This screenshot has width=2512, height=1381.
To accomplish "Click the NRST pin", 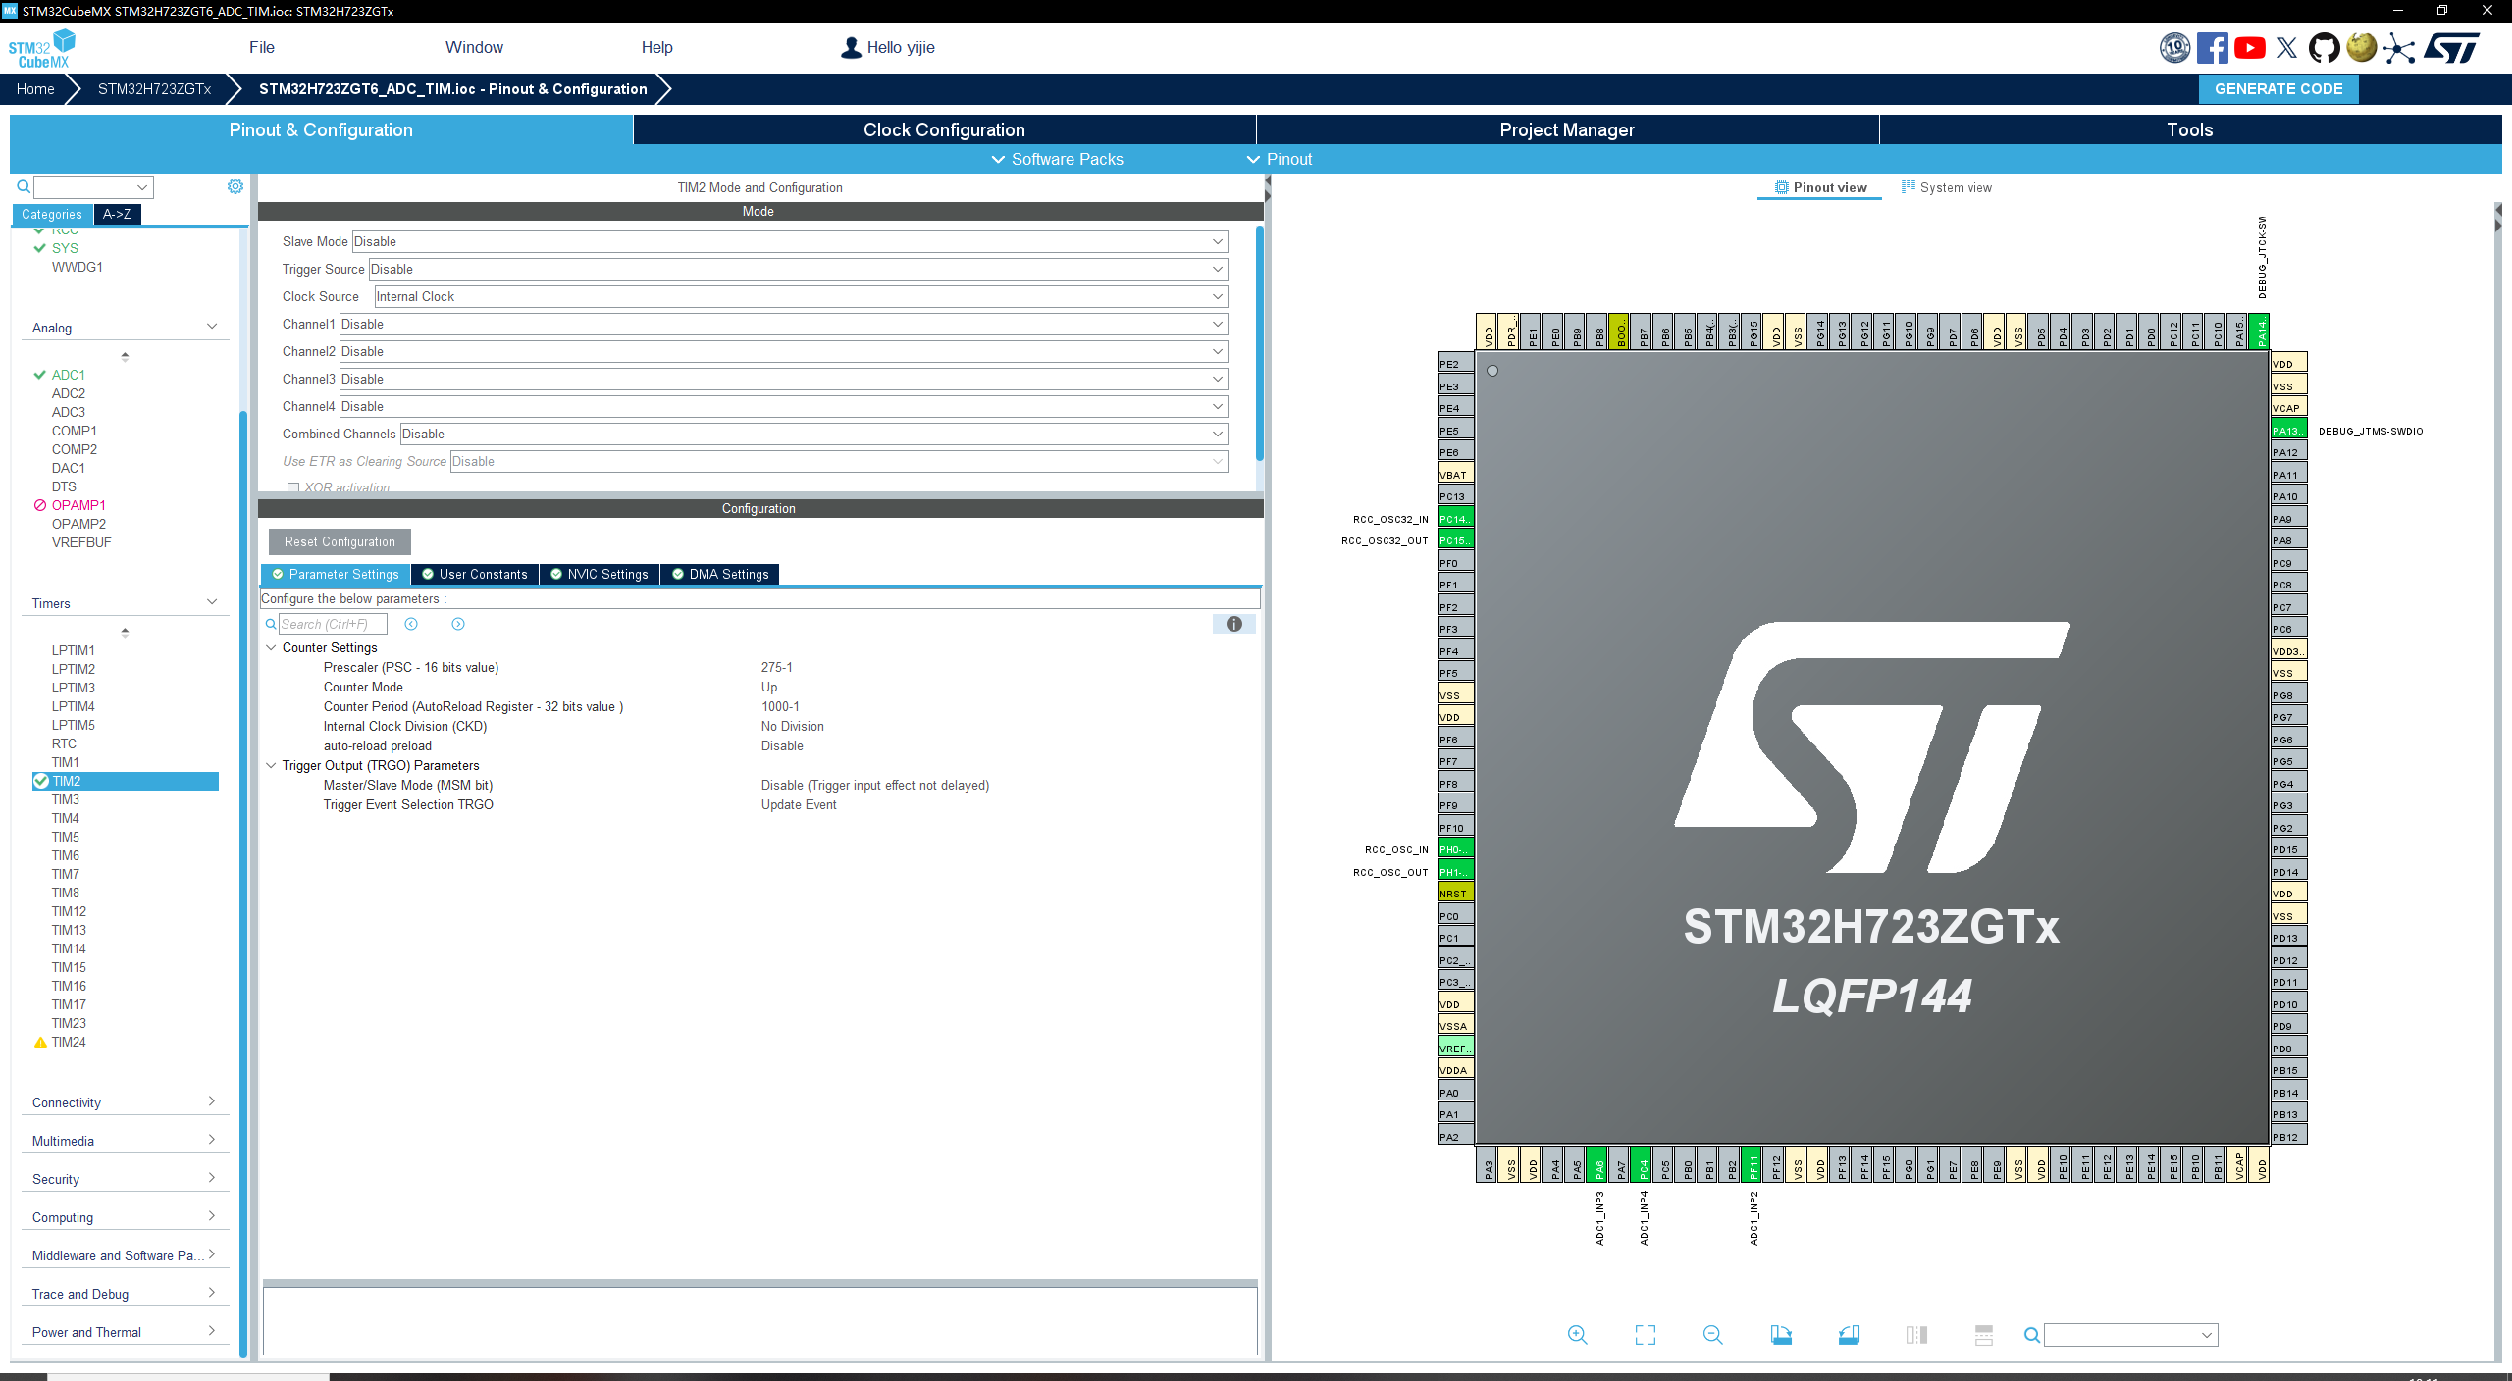I will tap(1455, 894).
